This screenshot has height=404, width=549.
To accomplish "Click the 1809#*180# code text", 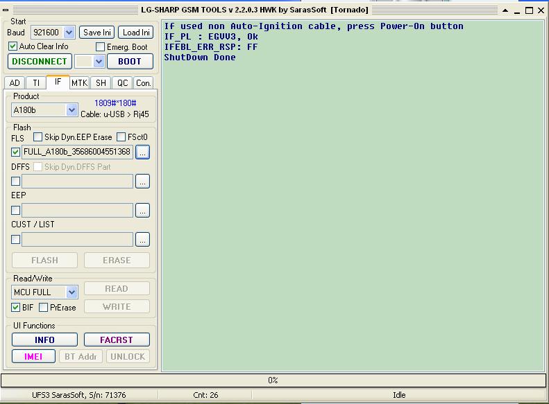I will point(115,103).
